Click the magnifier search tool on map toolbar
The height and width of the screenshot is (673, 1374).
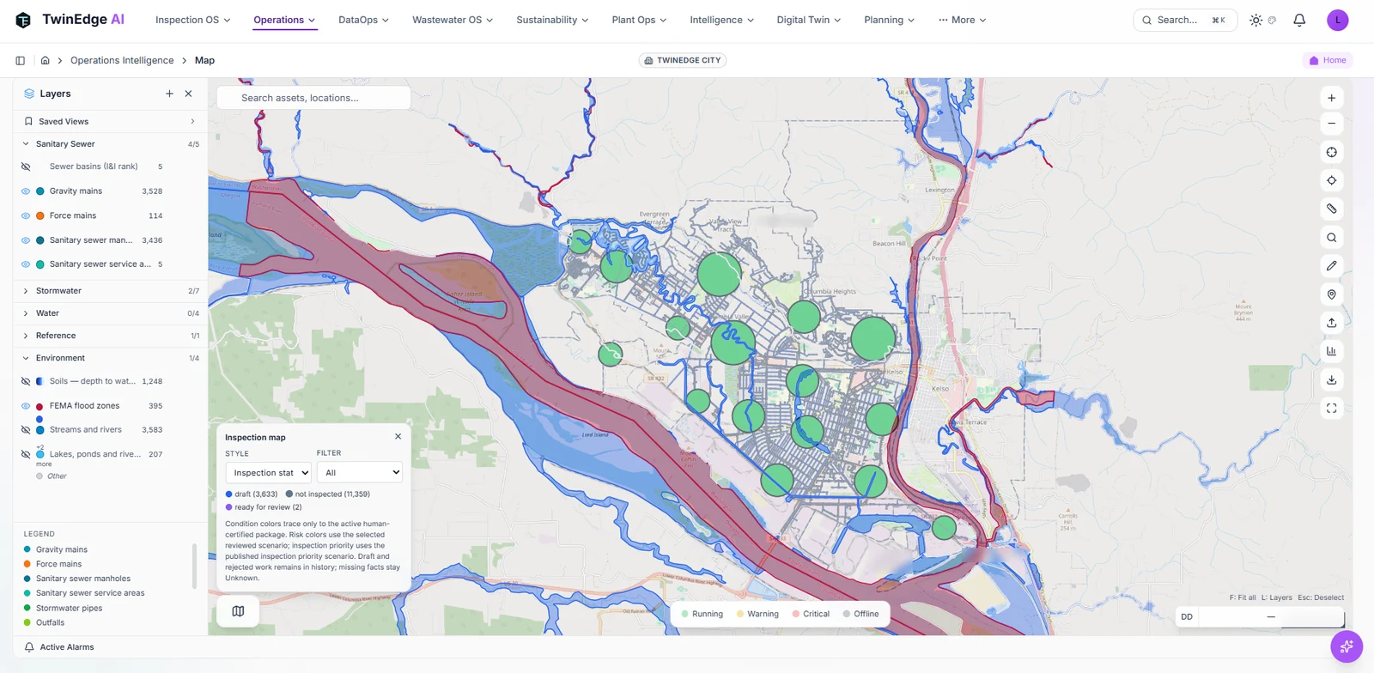point(1331,238)
